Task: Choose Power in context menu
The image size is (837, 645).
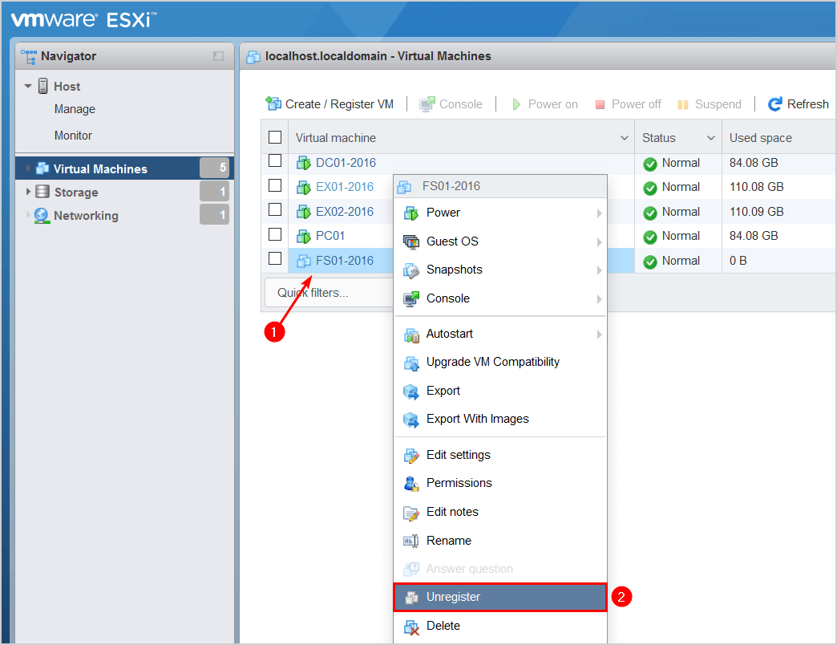Action: tap(500, 213)
